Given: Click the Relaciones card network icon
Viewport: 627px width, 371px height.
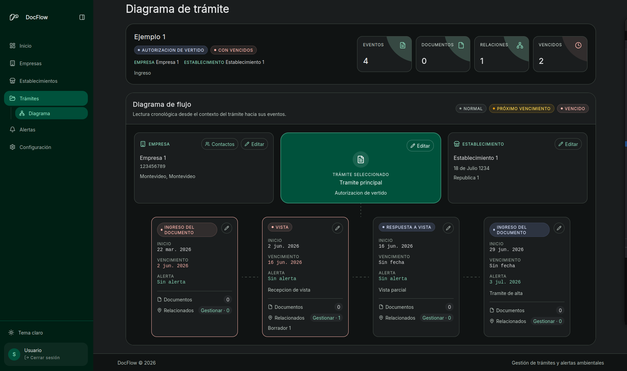Looking at the screenshot, I should 520,45.
